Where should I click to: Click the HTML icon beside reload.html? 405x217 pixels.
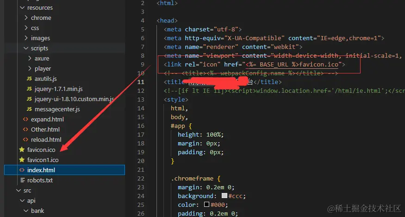tap(25, 139)
